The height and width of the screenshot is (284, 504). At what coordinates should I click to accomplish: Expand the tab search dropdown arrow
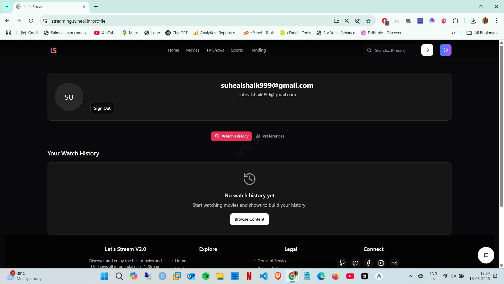click(x=7, y=7)
